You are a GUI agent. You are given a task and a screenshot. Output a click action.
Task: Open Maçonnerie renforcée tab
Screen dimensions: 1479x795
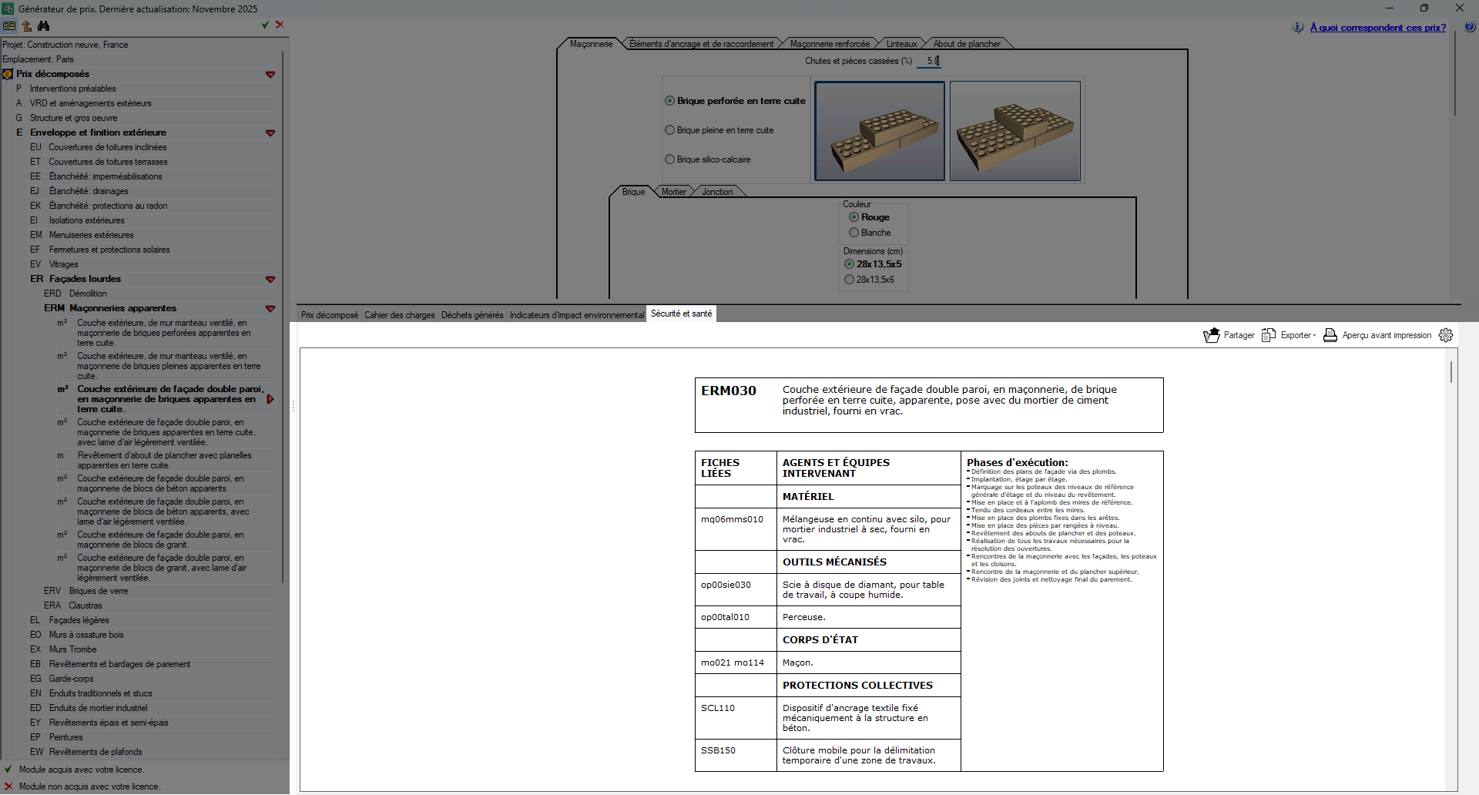pos(830,44)
